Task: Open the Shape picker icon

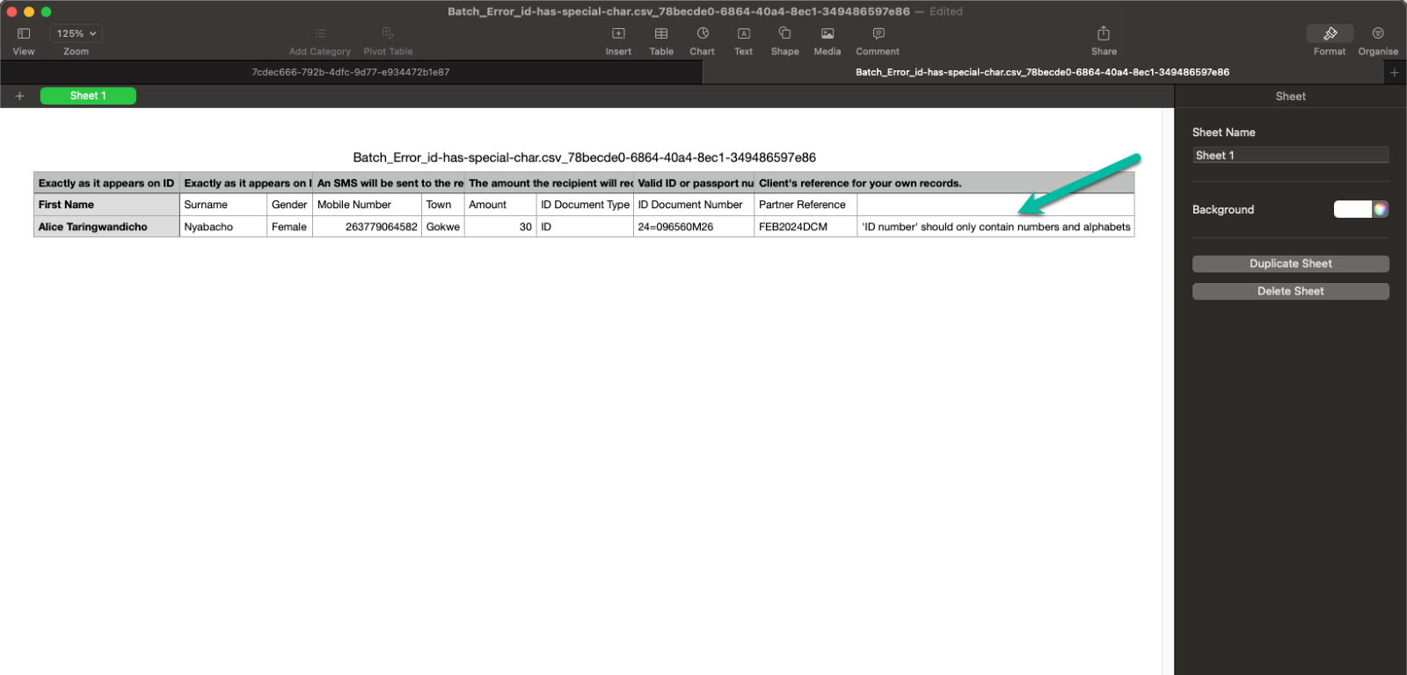Action: 784,33
